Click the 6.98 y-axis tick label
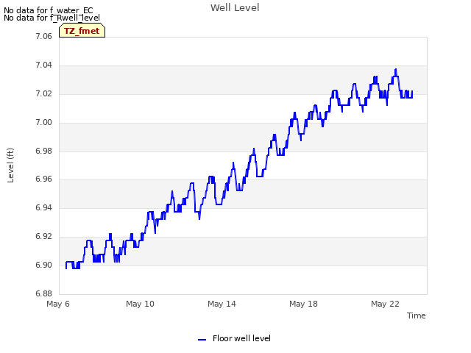471x353 pixels. tap(44, 151)
